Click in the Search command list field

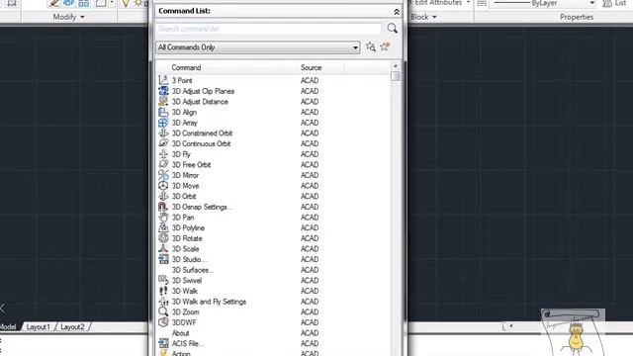pyautogui.click(x=268, y=29)
